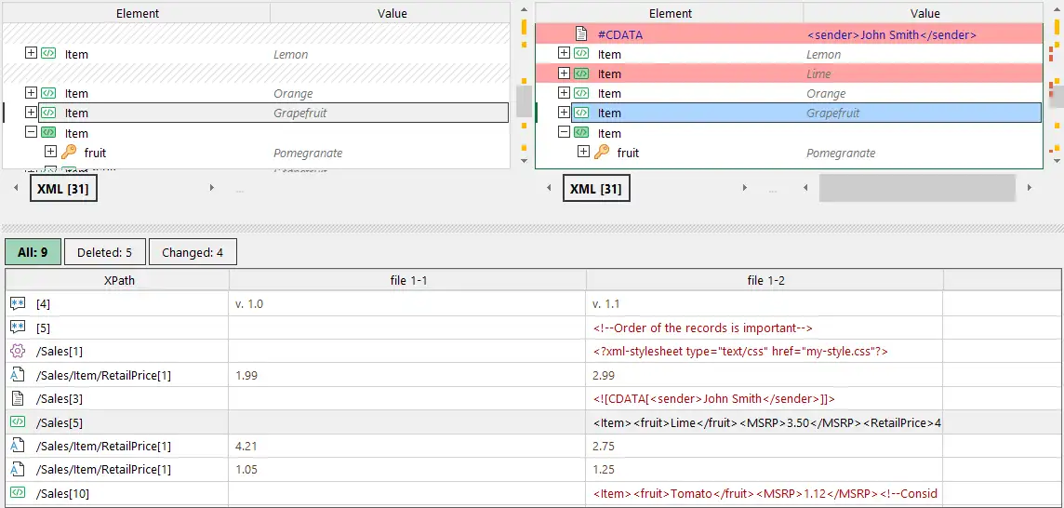Click the Element column header in the right pane

(x=670, y=13)
